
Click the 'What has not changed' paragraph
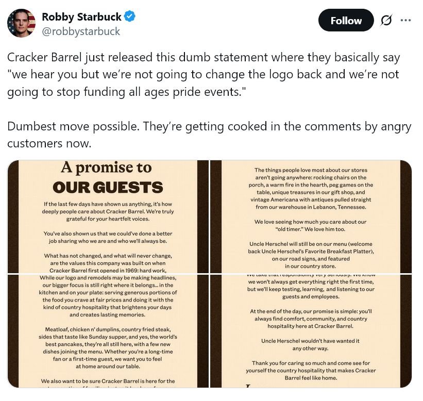point(109,262)
